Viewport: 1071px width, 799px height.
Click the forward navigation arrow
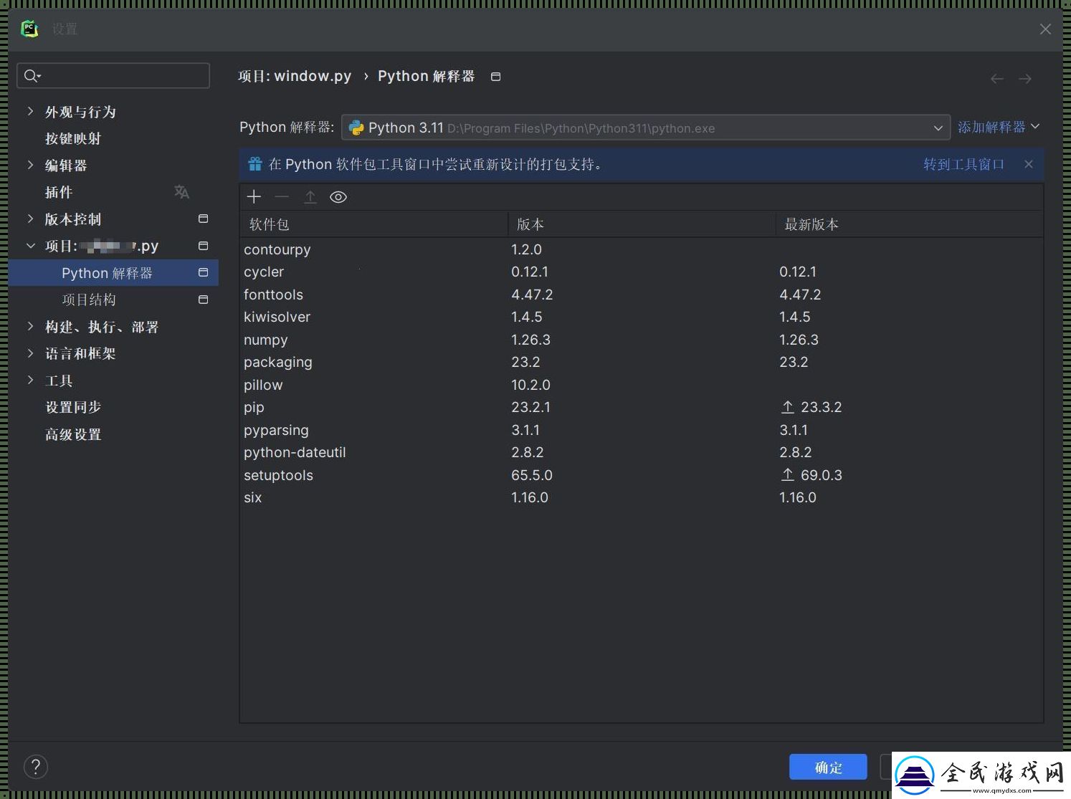pos(1025,79)
